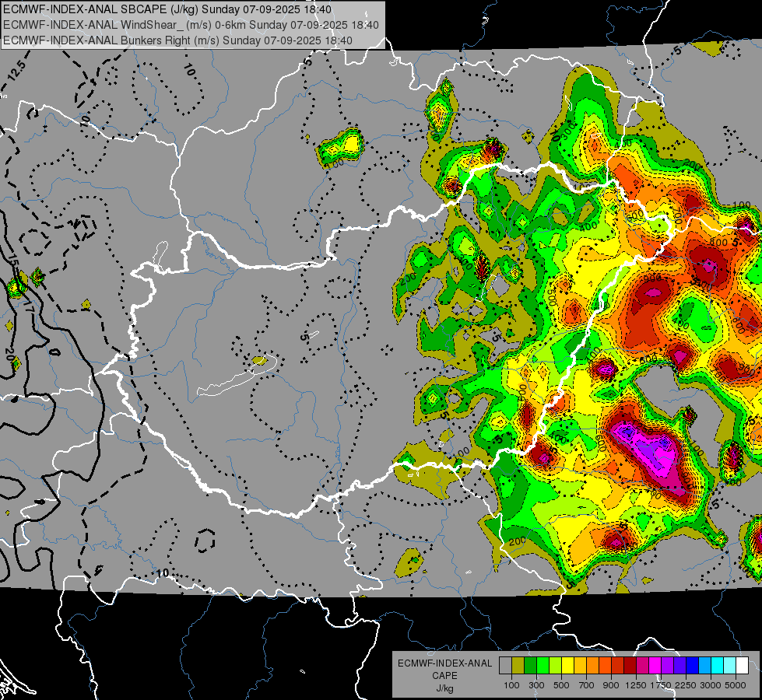Select the purple swatch right of 1750
762x700 pixels.
(667, 665)
